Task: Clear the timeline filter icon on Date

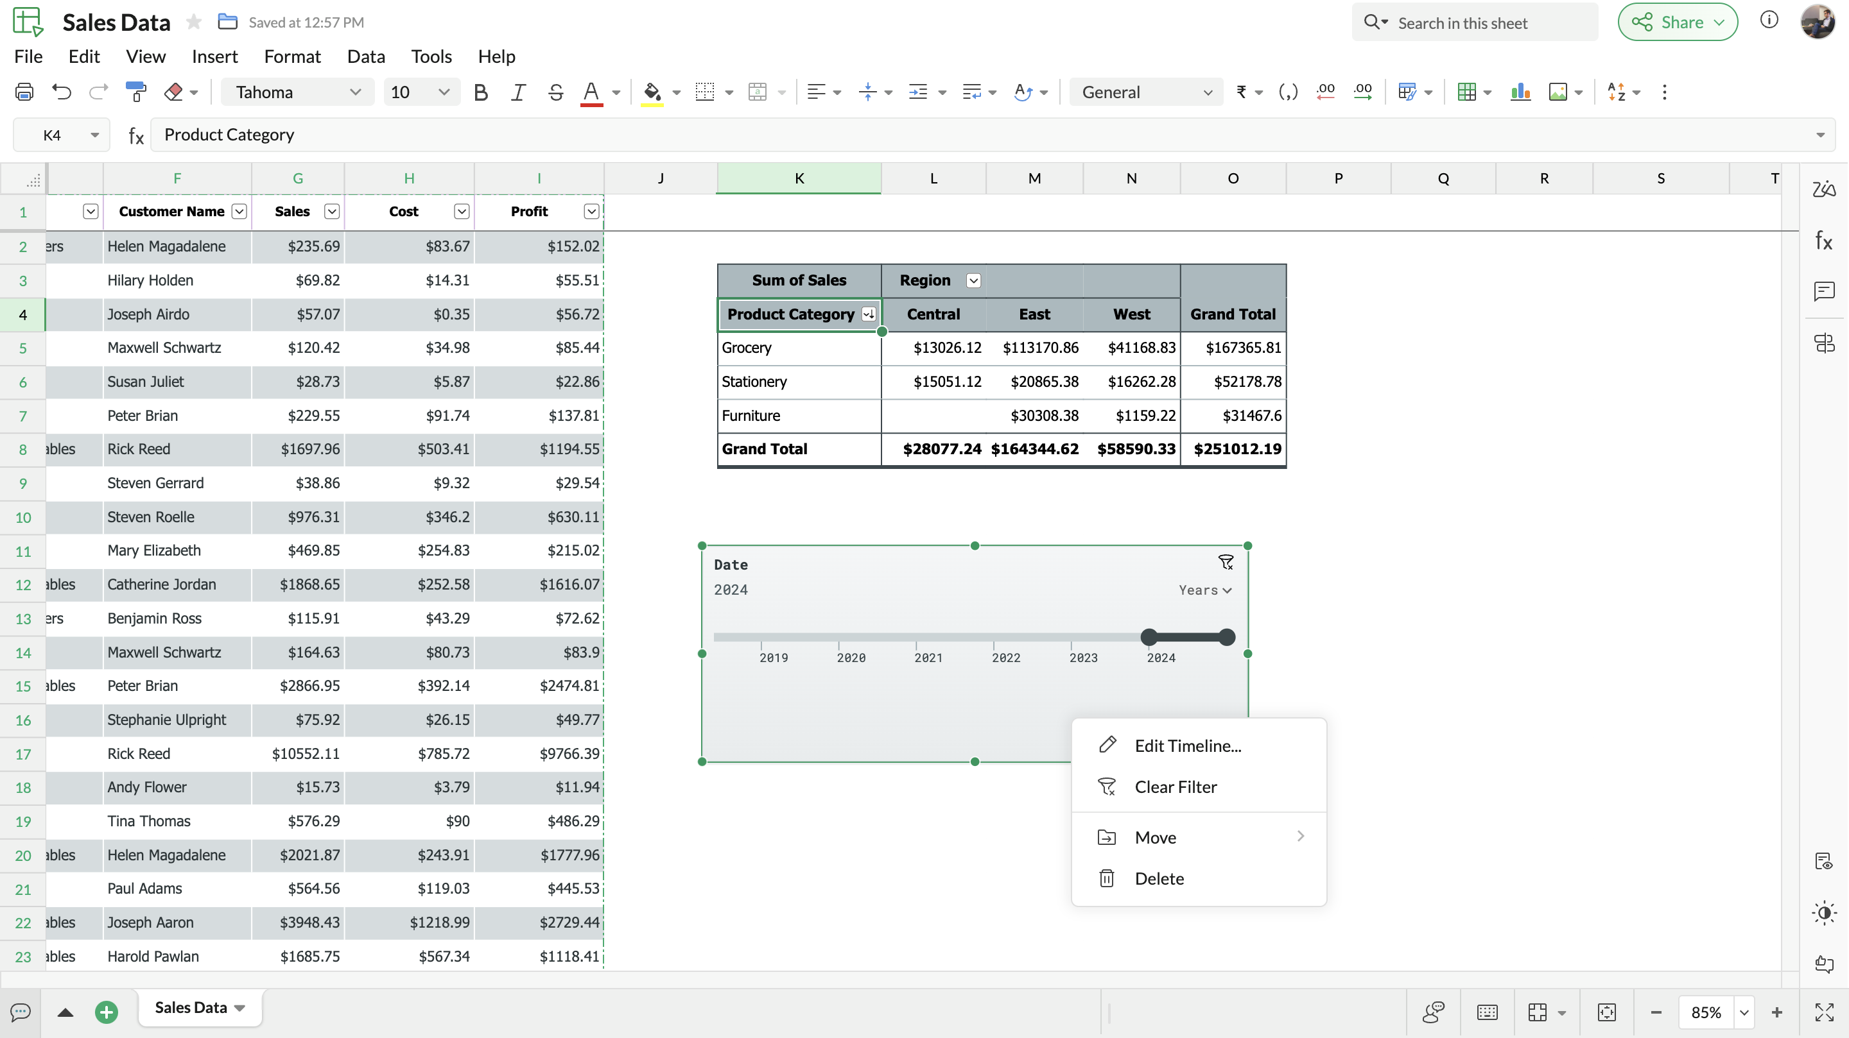Action: coord(1225,563)
